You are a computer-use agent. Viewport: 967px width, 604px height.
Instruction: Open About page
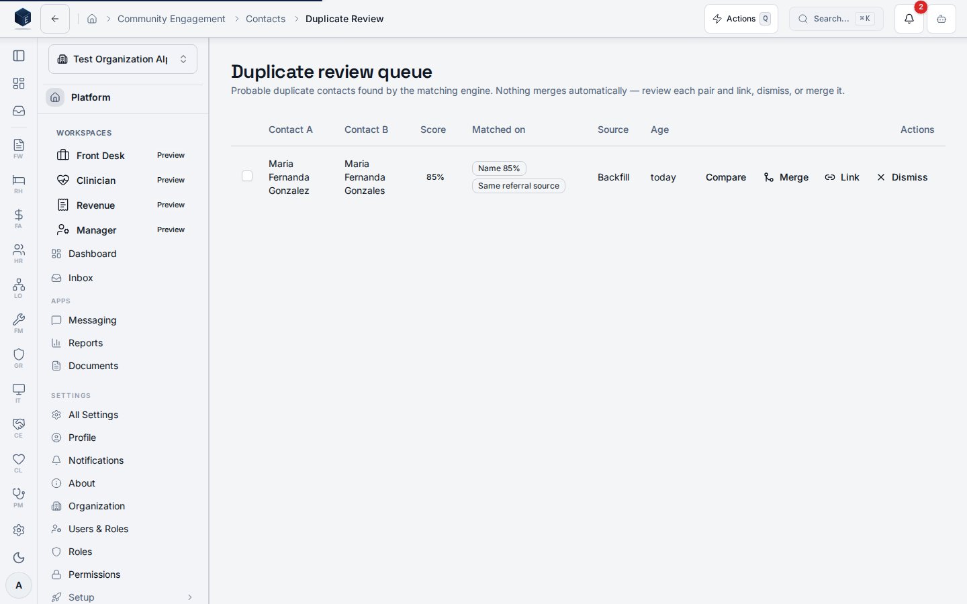click(123, 483)
